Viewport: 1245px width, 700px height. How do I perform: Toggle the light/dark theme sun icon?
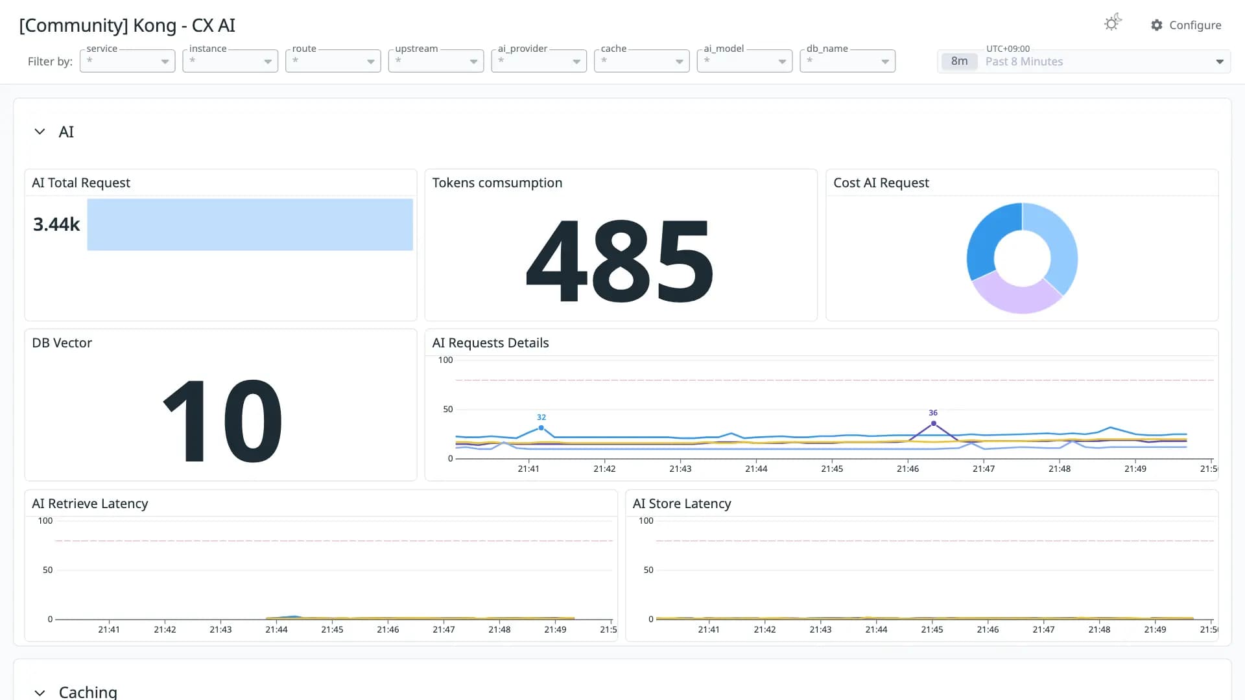pyautogui.click(x=1112, y=23)
